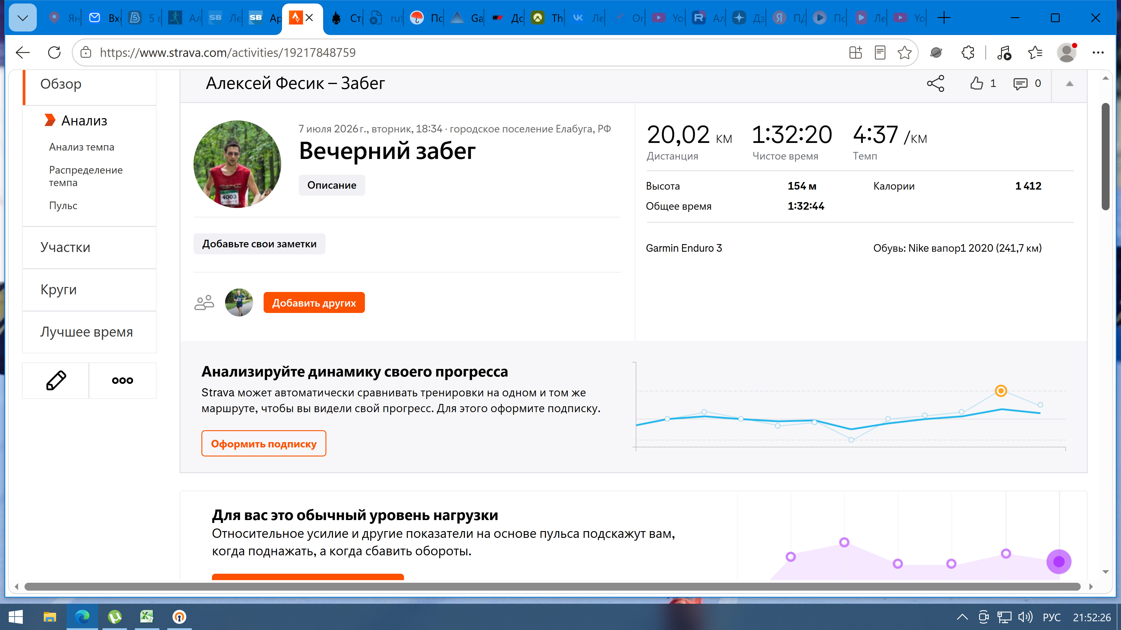The height and width of the screenshot is (630, 1121).
Task: Click the Описание button
Action: point(332,185)
